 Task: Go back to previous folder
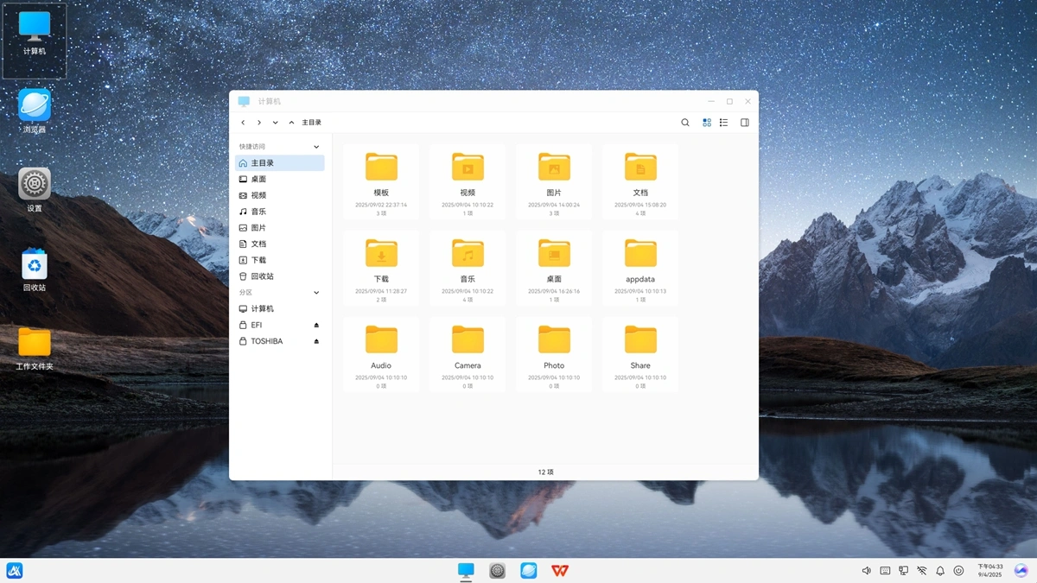(243, 123)
